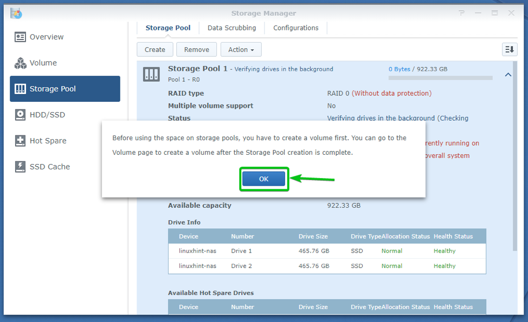Switch to the Data Scrubbing tab
This screenshot has height=322, width=528.
[231, 28]
